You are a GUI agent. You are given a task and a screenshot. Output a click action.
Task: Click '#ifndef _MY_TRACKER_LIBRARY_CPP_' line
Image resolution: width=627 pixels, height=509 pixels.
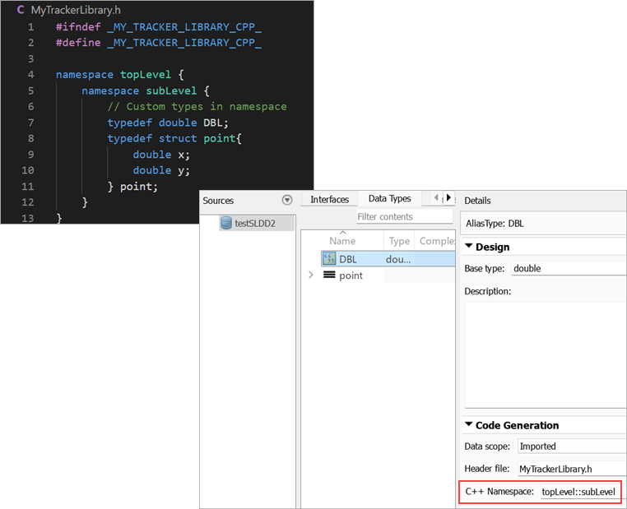(x=159, y=27)
